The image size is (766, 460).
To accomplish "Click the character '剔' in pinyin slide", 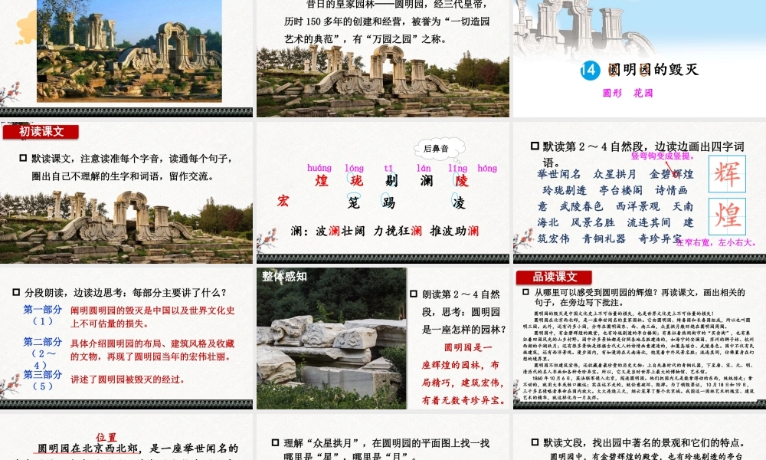I will (x=391, y=180).
